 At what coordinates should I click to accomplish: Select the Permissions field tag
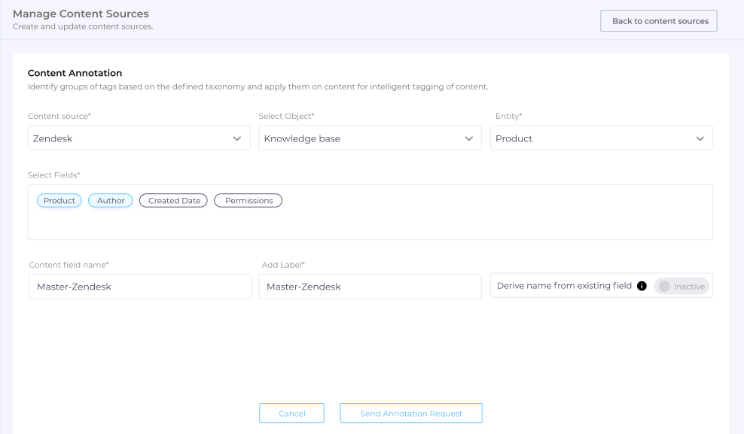249,201
